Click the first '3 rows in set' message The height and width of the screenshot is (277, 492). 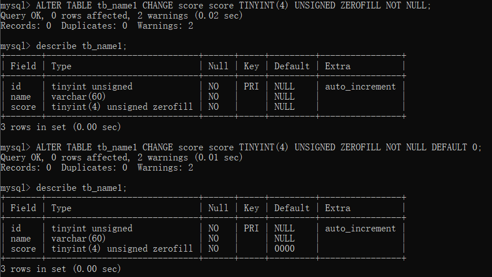click(x=60, y=127)
